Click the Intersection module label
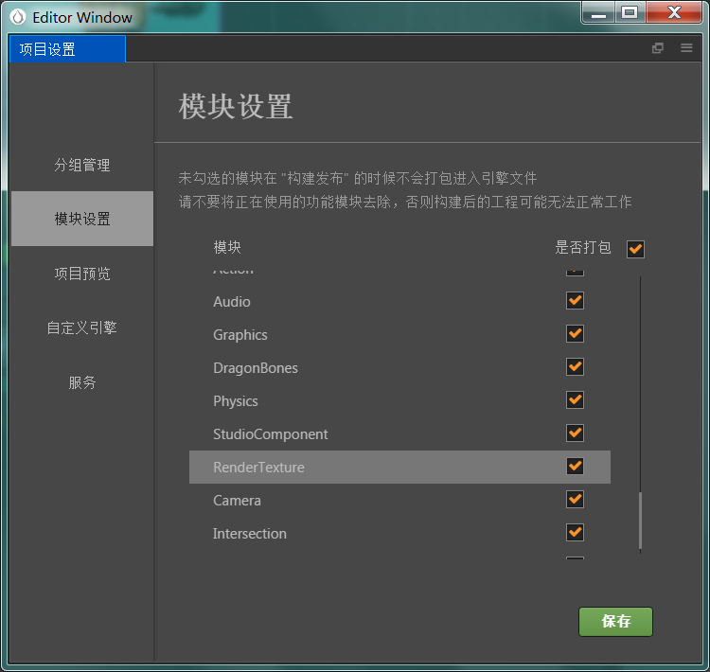 pos(250,534)
